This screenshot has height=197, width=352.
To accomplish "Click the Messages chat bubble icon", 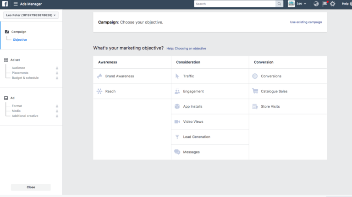I will pos(177,152).
